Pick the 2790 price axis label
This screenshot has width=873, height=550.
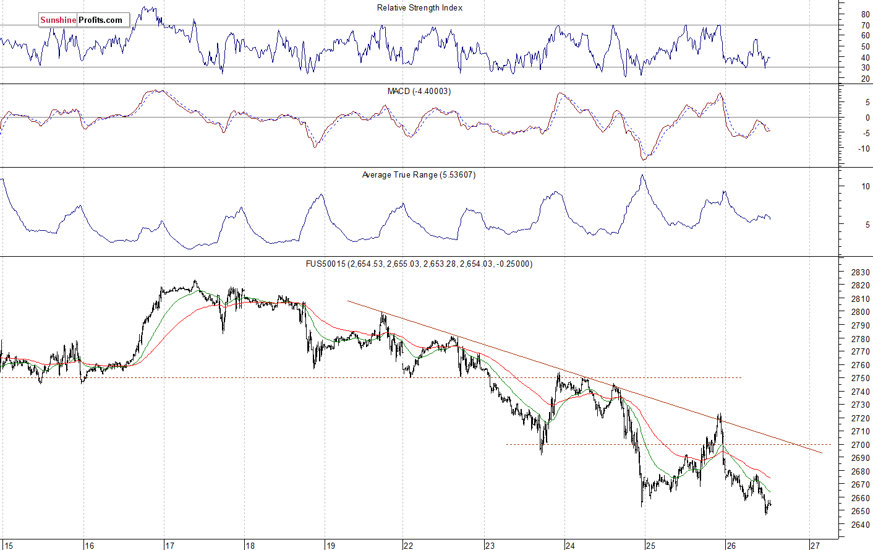pyautogui.click(x=861, y=325)
